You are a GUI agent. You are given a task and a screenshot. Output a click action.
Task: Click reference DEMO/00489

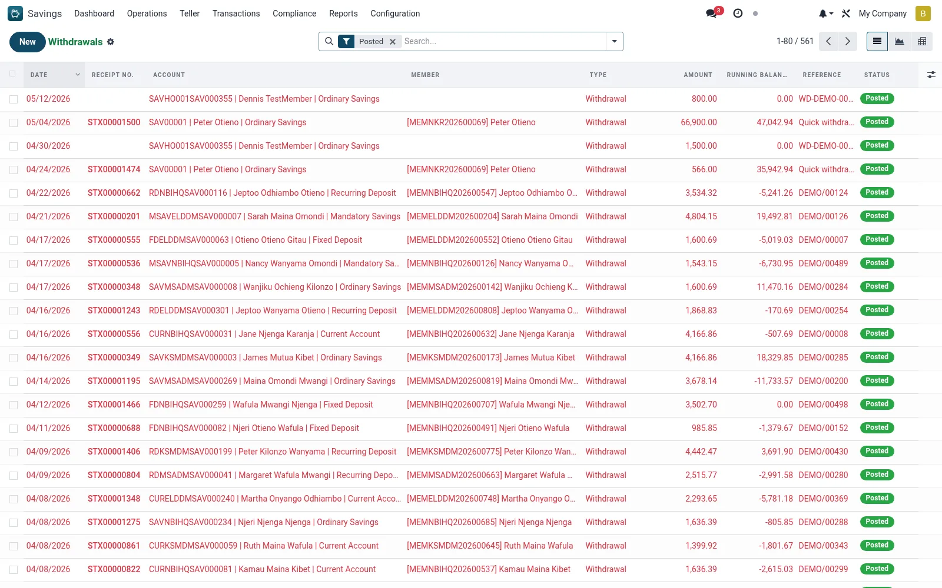click(823, 263)
